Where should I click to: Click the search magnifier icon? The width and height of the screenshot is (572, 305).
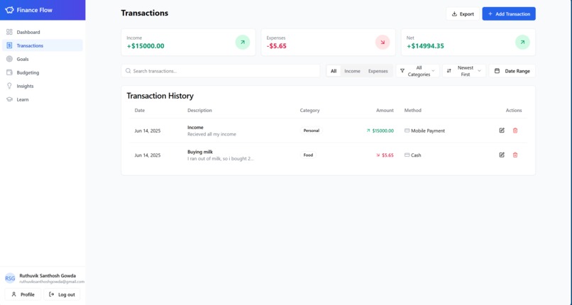128,71
